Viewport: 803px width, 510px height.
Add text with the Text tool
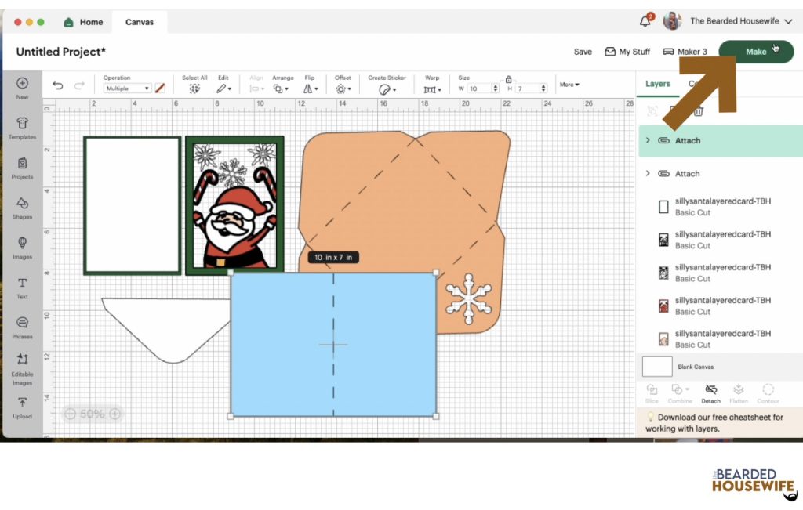tap(22, 287)
